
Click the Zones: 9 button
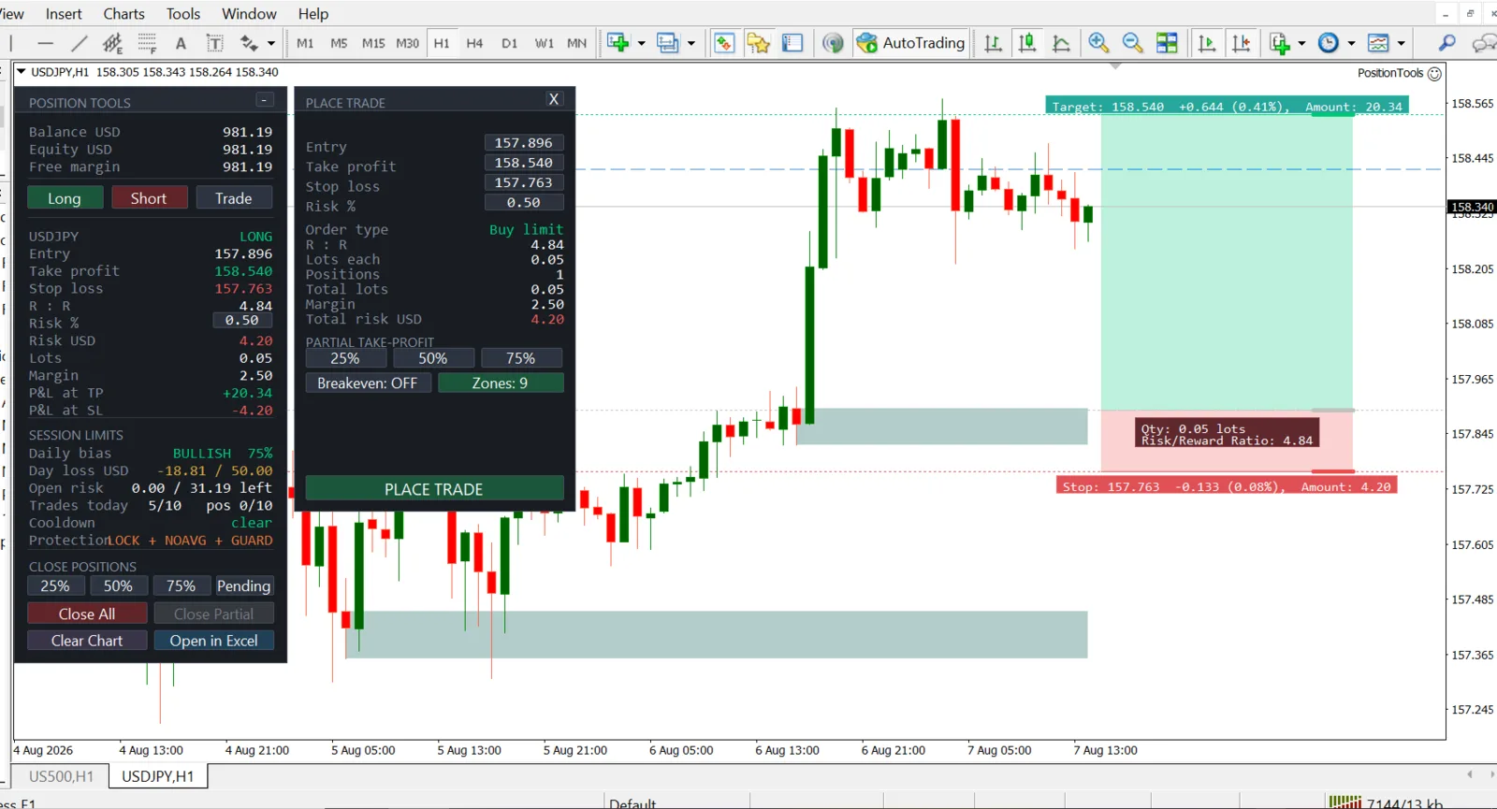pos(501,383)
